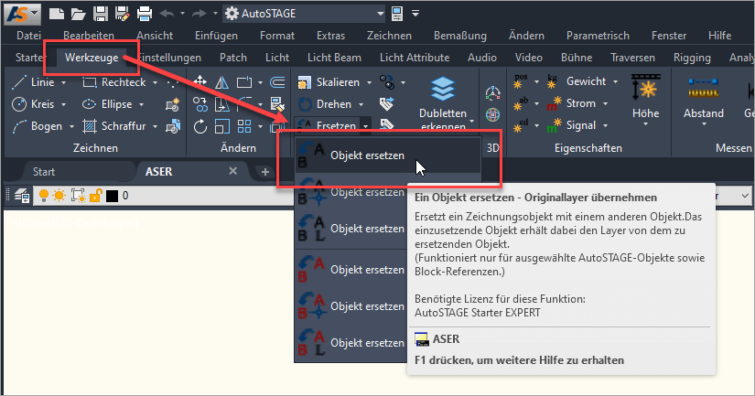Screen dimensions: 755x396
Task: Click the 'kg' Gewicht light icon
Action: (554, 81)
